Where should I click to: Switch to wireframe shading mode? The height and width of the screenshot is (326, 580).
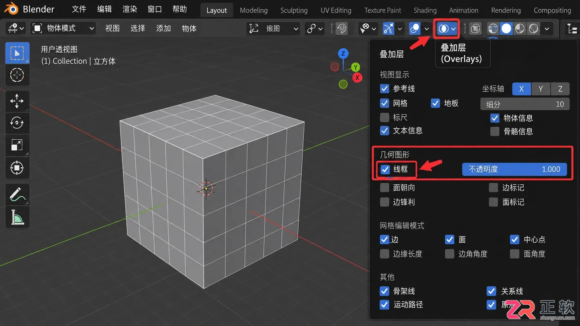[x=493, y=28]
